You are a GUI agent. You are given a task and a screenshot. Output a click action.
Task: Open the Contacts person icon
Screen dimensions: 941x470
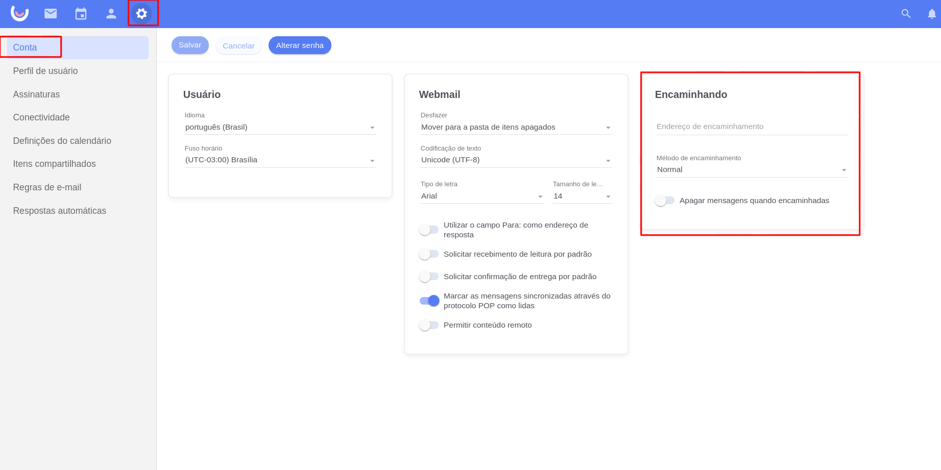click(111, 14)
